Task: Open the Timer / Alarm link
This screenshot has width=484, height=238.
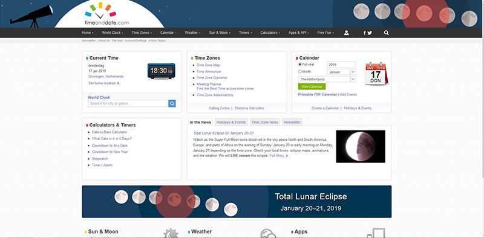Action: [x=102, y=166]
